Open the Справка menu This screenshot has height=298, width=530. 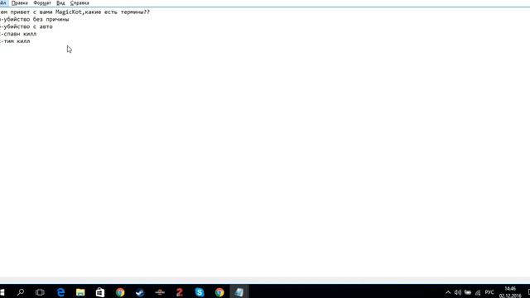79,3
